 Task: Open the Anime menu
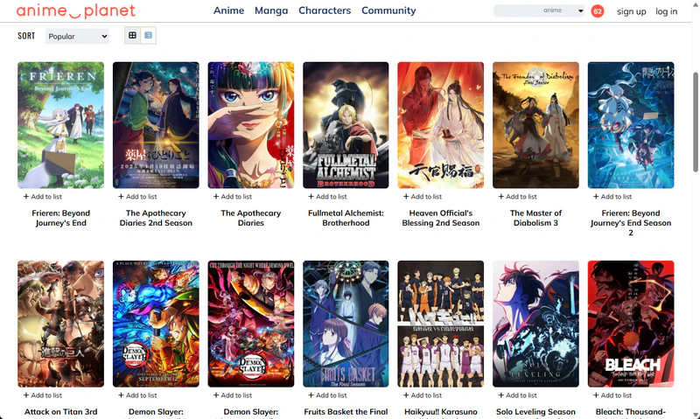tap(228, 10)
